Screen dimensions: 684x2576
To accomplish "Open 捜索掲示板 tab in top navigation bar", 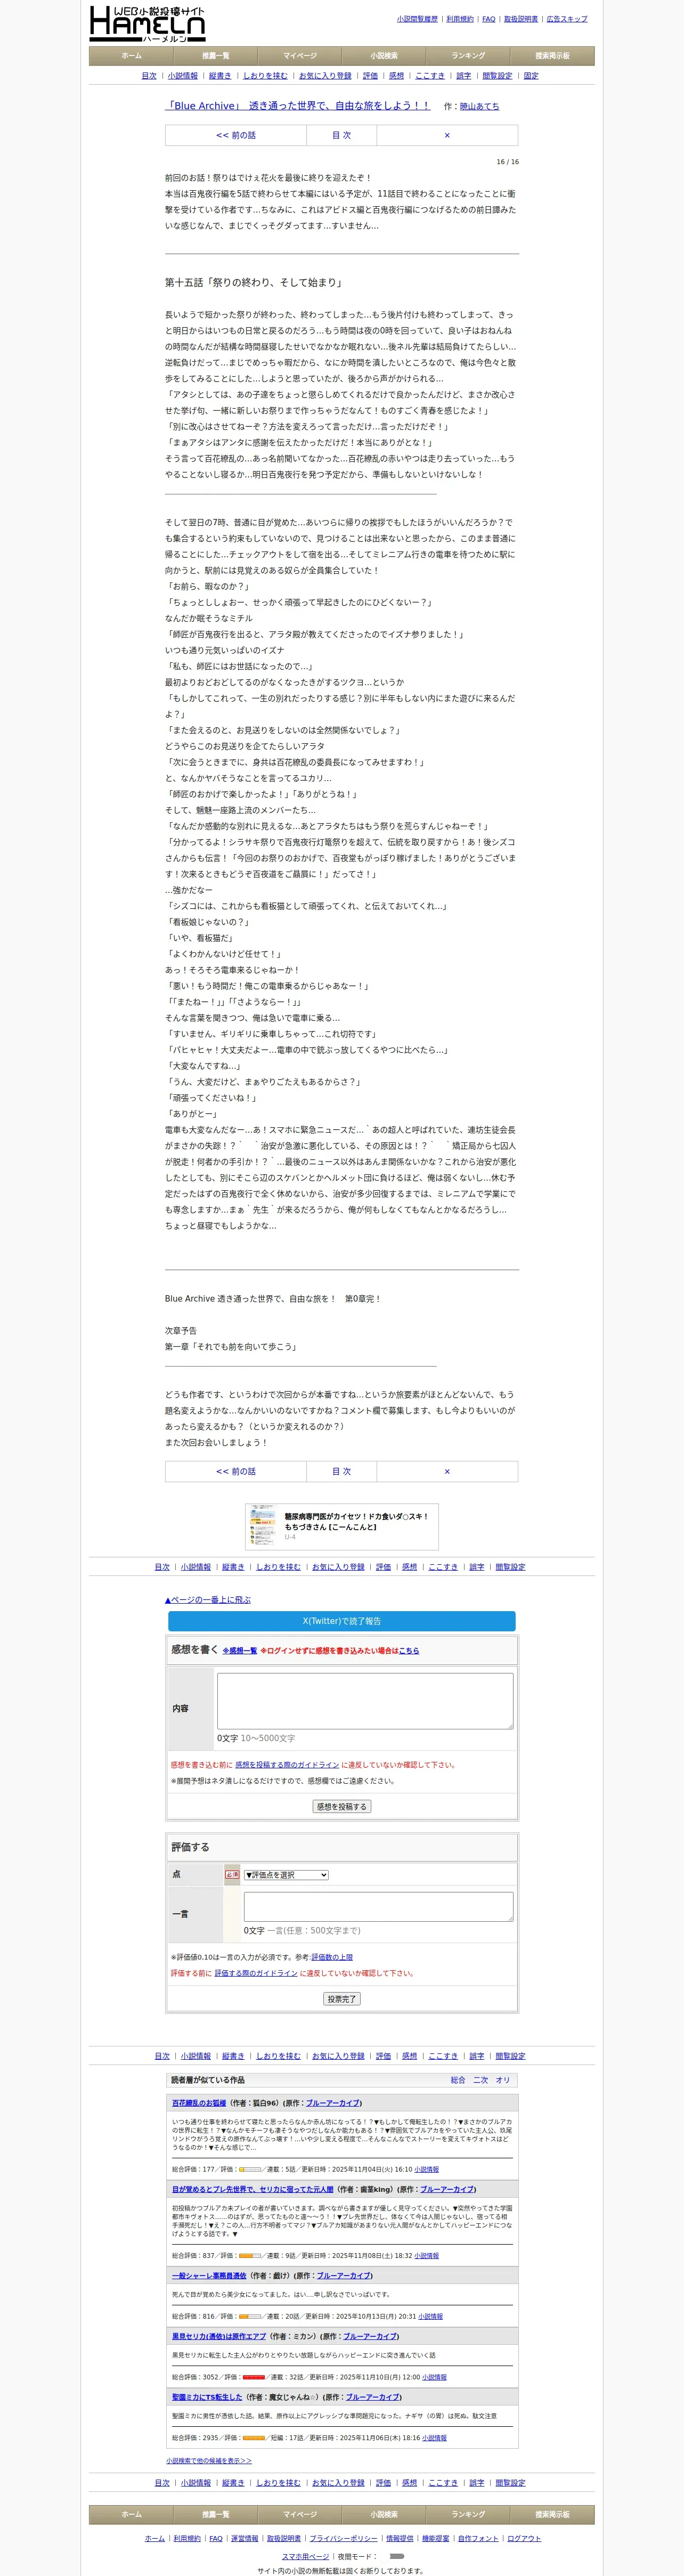I will click(552, 56).
